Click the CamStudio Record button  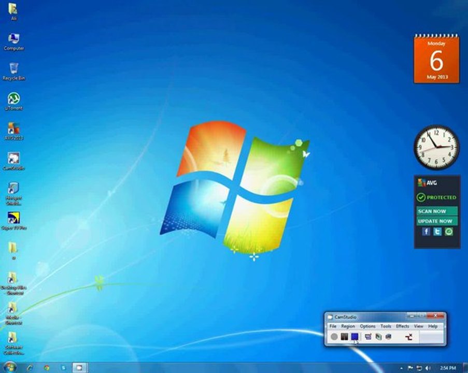click(x=334, y=337)
